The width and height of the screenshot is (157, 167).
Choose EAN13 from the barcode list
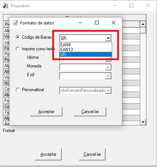point(85,50)
